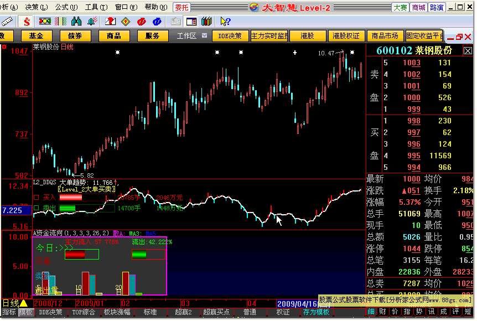
Task: Switch to DDE决策 top workspace tab
Action: [230, 36]
